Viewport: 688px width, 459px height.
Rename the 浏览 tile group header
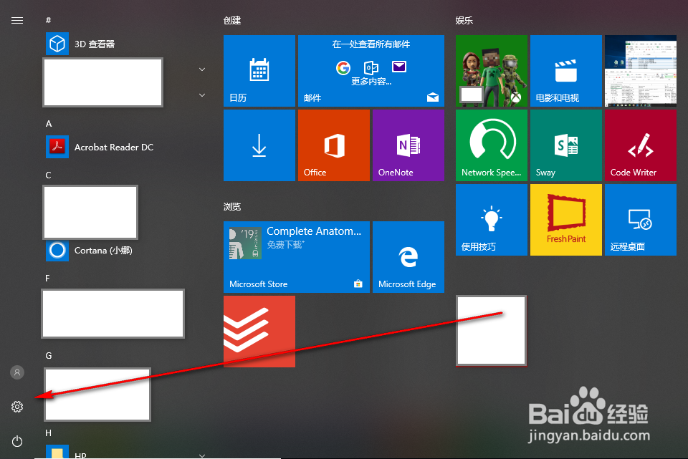click(x=232, y=206)
